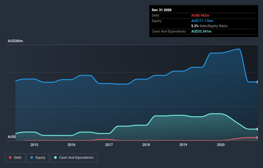The width and height of the screenshot is (263, 168).
Task: Click the 2018 x-axis label
Action: 146,145
